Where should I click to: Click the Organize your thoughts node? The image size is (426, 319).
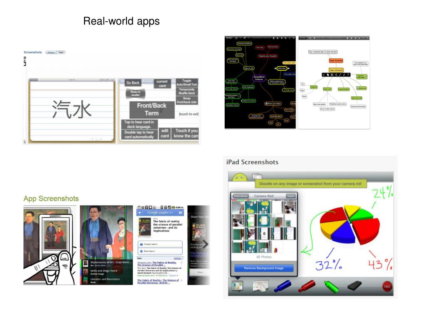click(267, 56)
